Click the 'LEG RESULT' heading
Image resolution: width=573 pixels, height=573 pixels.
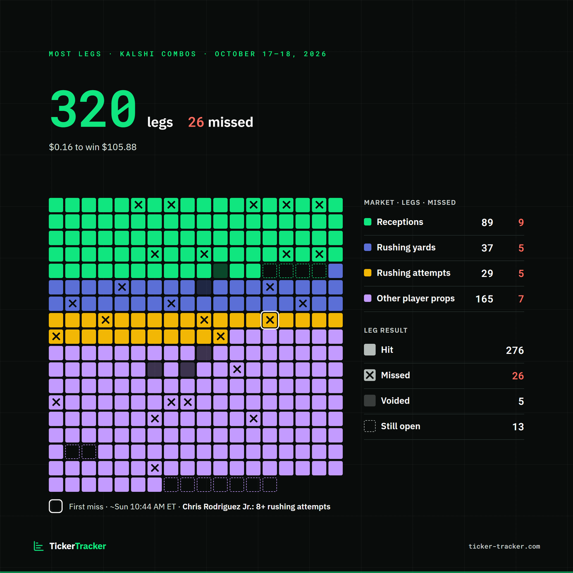click(x=386, y=330)
